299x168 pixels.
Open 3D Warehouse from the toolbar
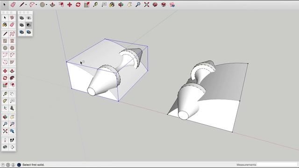155,5
